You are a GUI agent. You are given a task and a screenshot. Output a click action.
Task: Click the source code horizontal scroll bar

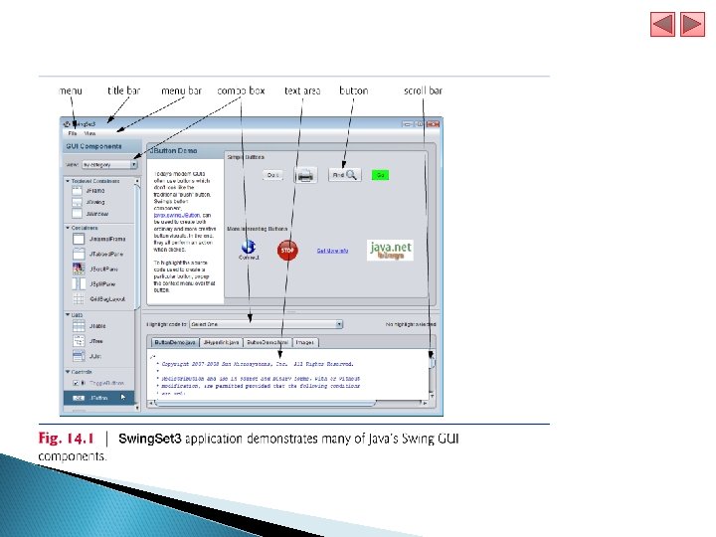pos(265,403)
